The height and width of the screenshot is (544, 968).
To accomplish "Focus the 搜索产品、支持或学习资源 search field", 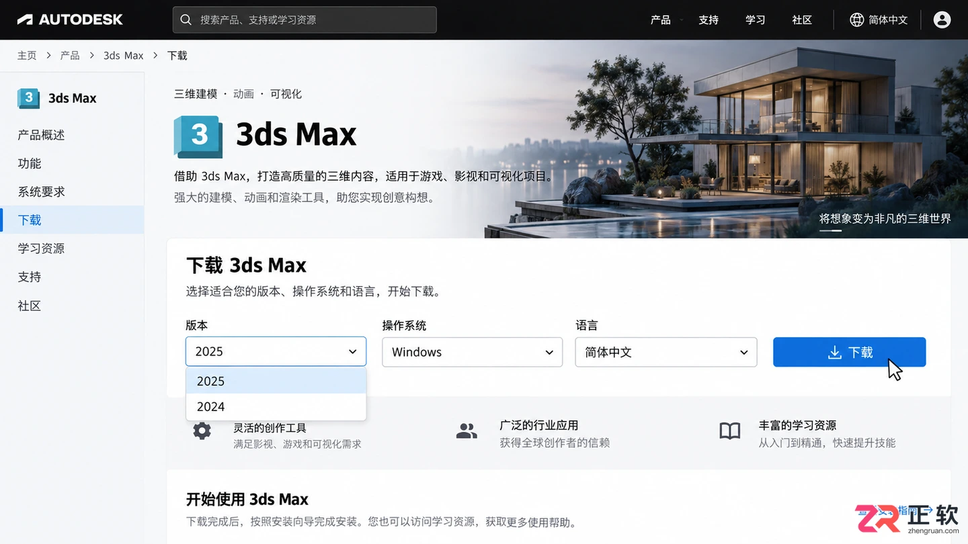I will (x=305, y=20).
